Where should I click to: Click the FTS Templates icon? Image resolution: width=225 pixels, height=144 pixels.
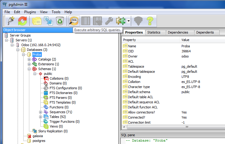click(x=46, y=102)
